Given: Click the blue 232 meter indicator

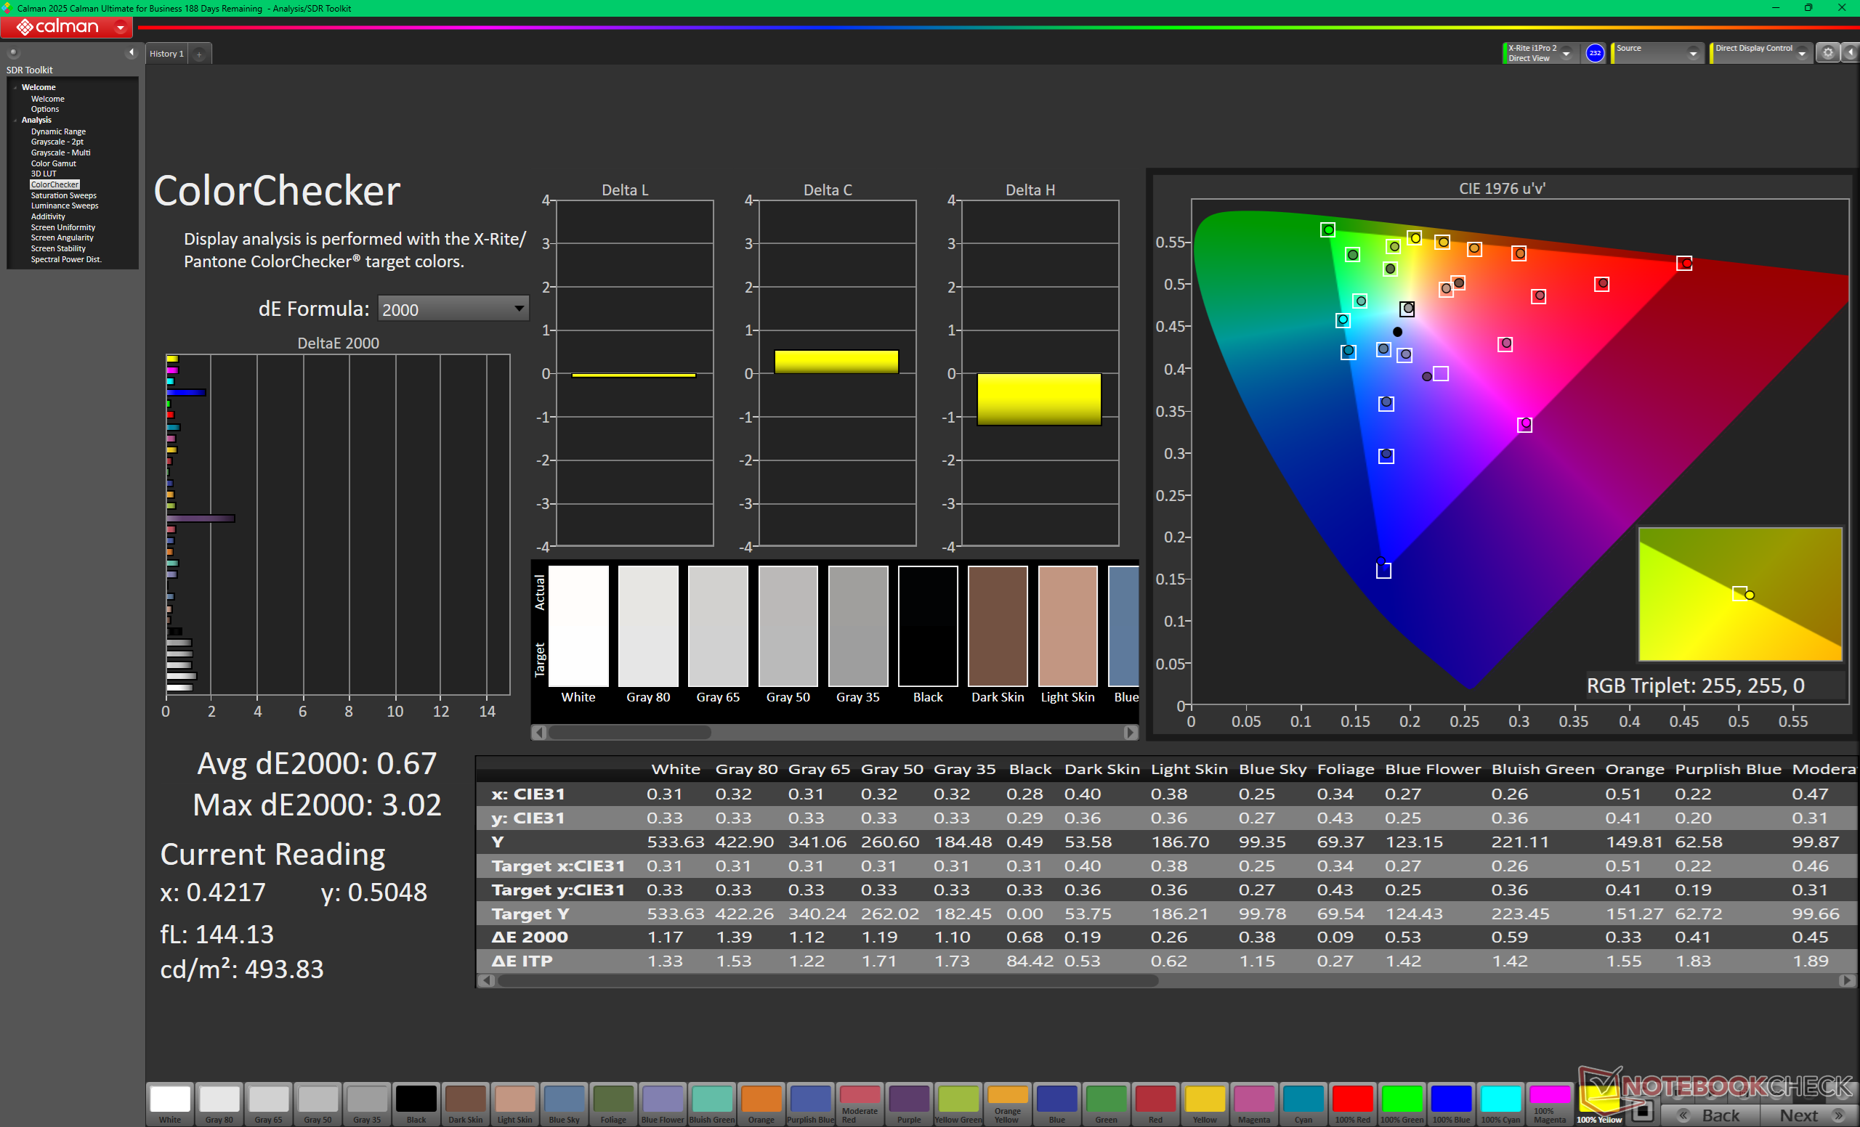Looking at the screenshot, I should click(x=1594, y=53).
